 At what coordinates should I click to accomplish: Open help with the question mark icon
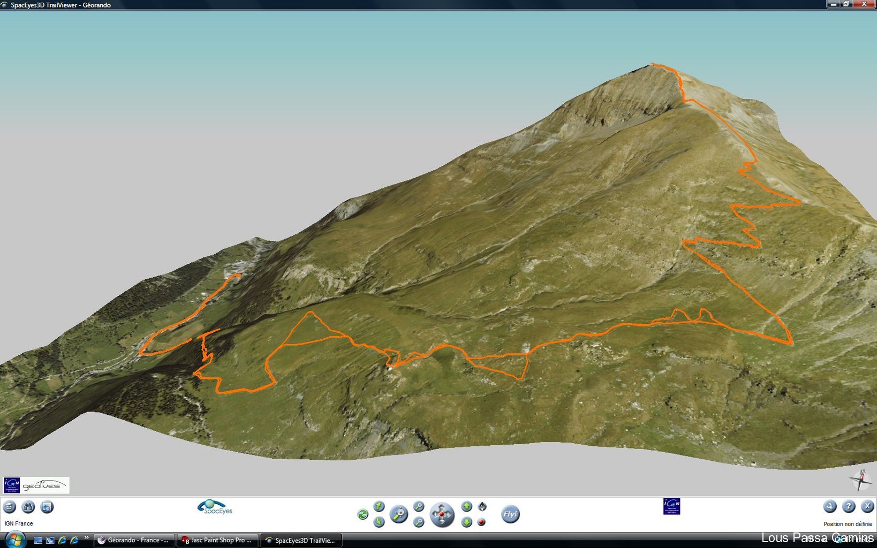[x=849, y=506]
